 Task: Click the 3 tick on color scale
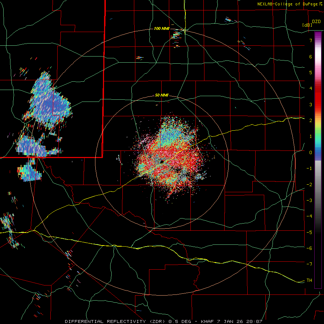point(311,104)
